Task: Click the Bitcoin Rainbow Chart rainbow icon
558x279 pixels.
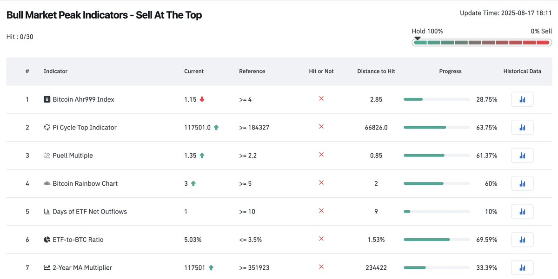Action: tap(47, 183)
